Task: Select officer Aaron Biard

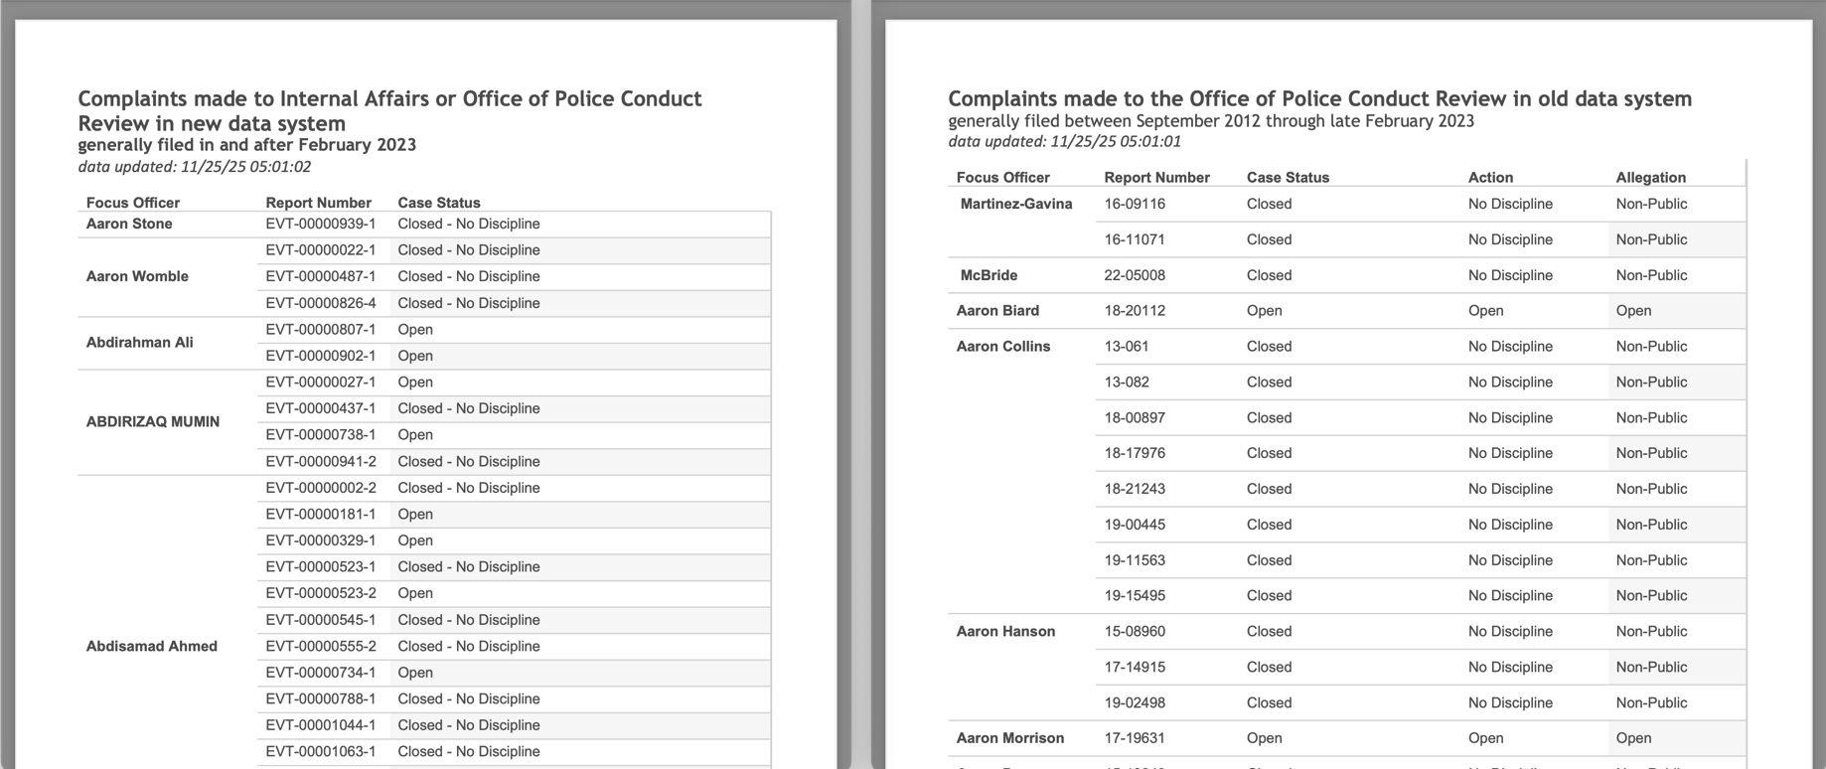Action: (x=997, y=311)
